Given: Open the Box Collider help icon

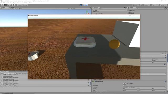Looking at the screenshot, I should [164, 82].
